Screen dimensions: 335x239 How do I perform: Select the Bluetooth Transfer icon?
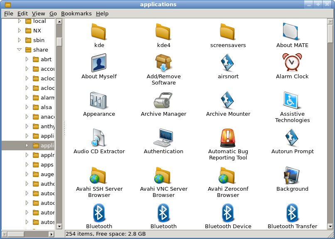[292, 213]
